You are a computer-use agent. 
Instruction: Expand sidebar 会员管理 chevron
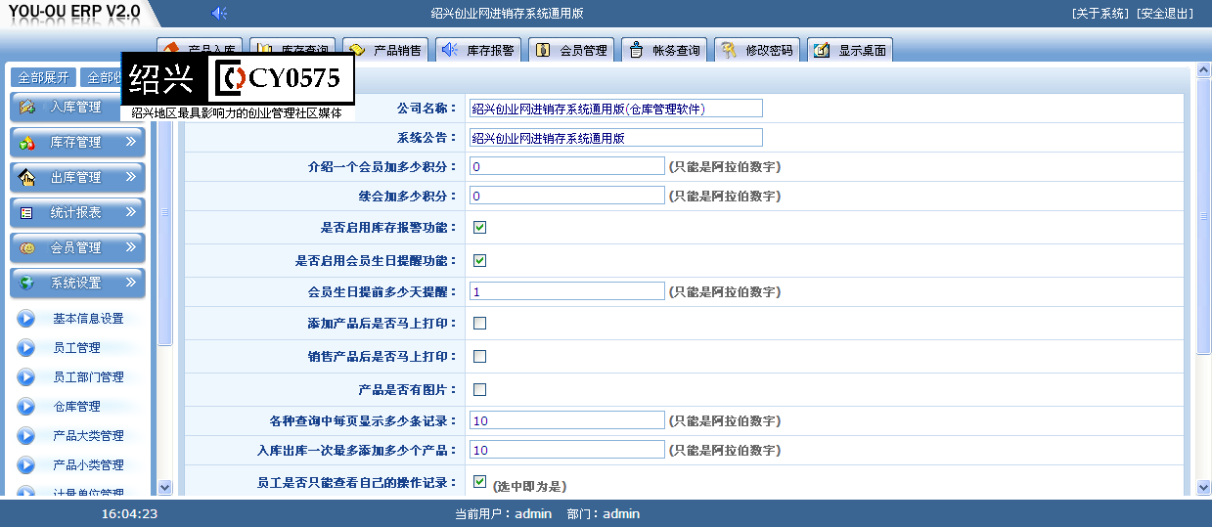131,247
